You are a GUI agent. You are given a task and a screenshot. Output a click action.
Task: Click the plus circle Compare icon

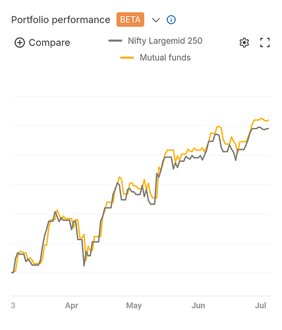pos(20,43)
